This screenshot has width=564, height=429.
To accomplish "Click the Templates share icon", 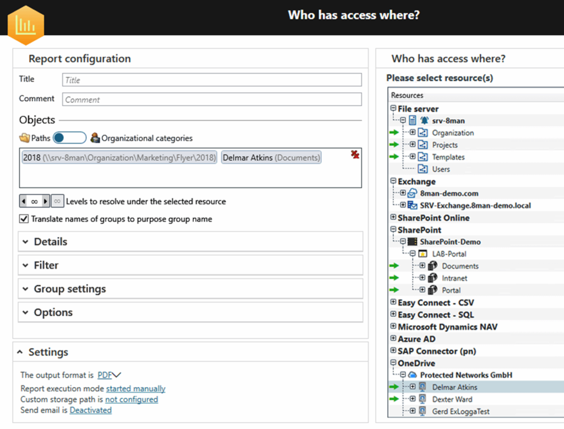I will point(423,157).
